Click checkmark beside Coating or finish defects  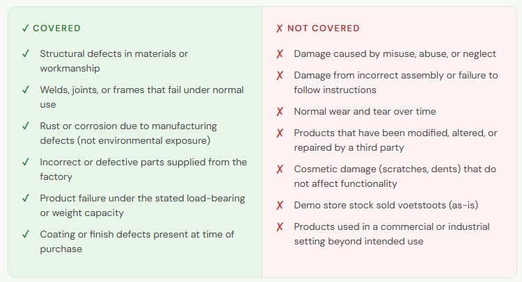tap(25, 234)
